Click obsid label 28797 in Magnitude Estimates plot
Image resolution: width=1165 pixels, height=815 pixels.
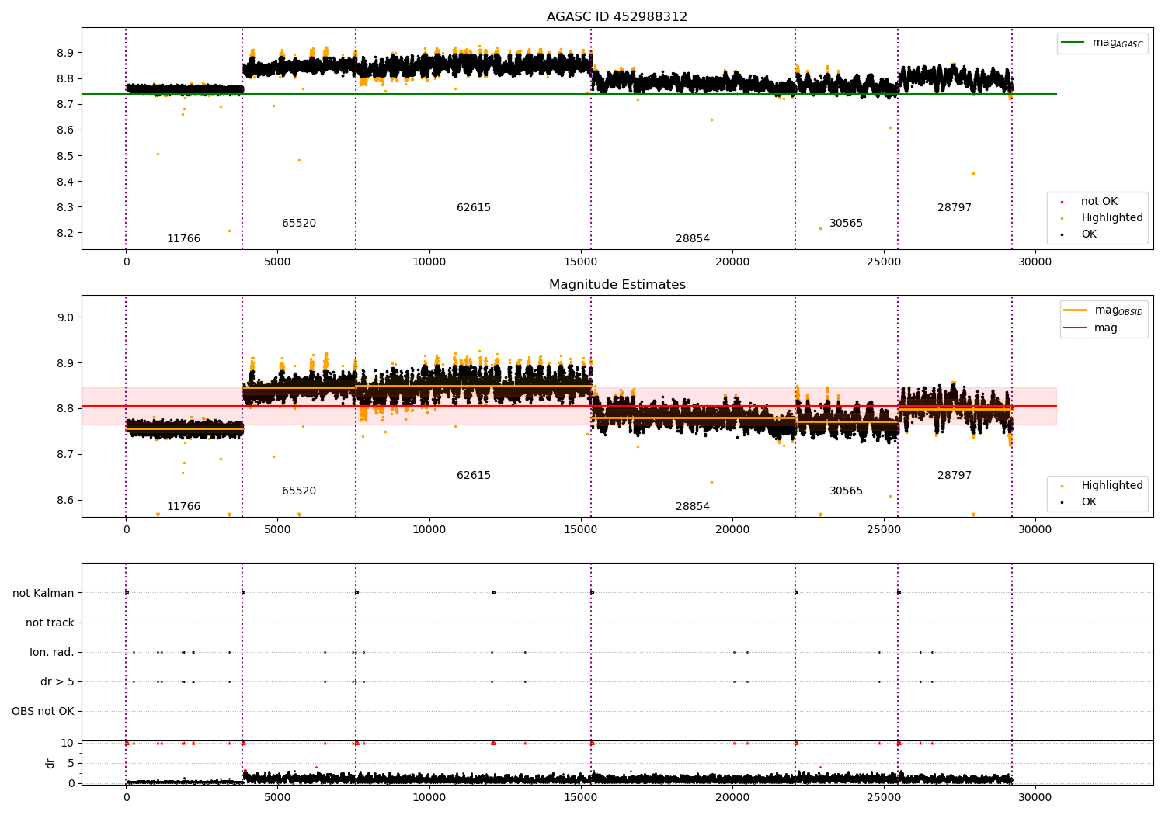pos(955,476)
